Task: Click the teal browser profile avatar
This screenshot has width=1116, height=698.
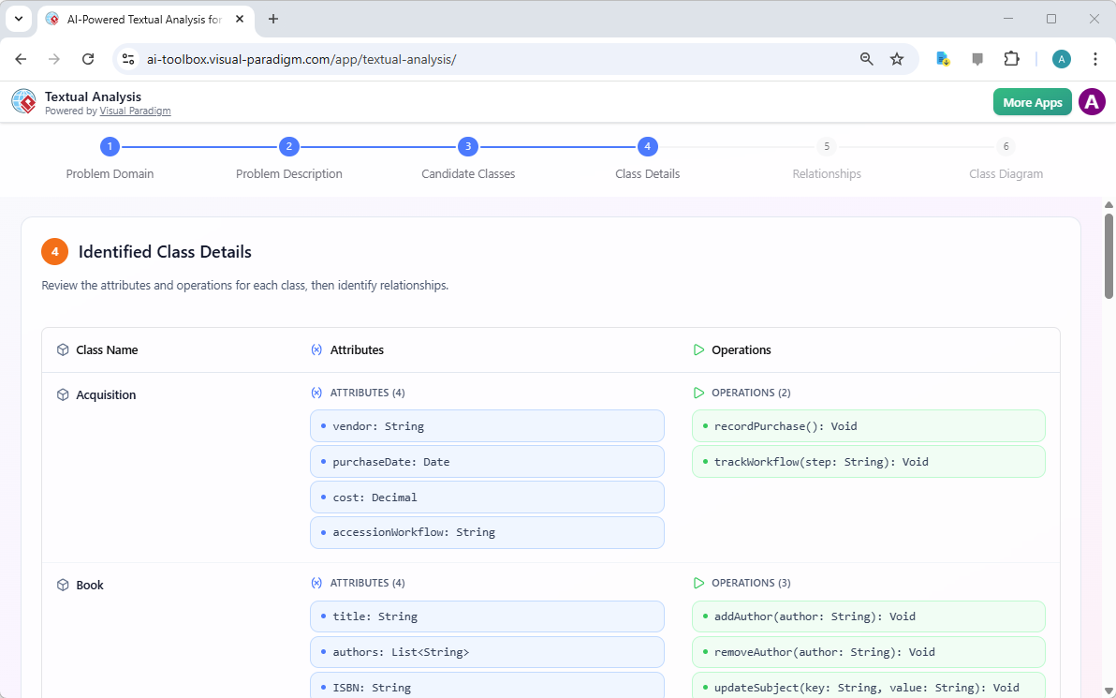Action: 1061,58
